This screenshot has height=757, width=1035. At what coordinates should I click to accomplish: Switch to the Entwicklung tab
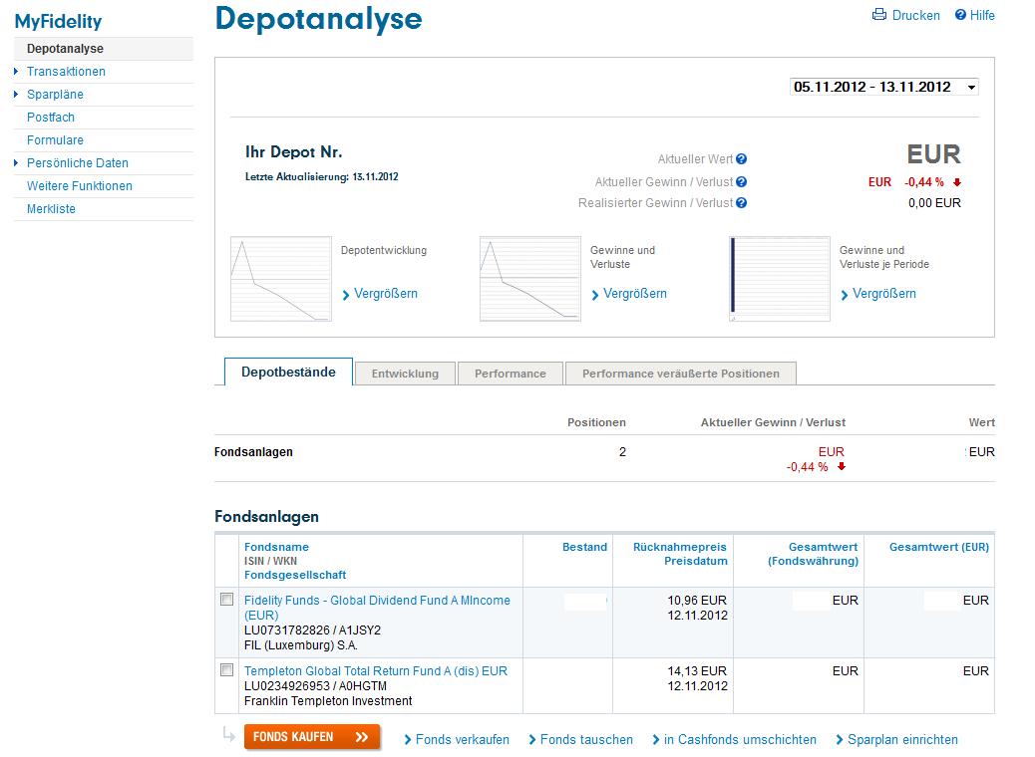405,374
